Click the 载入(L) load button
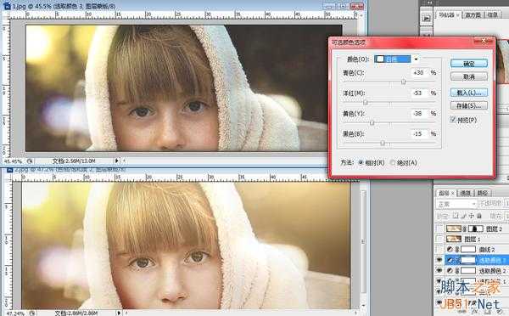Screen dimensions: 509x316 point(469,93)
